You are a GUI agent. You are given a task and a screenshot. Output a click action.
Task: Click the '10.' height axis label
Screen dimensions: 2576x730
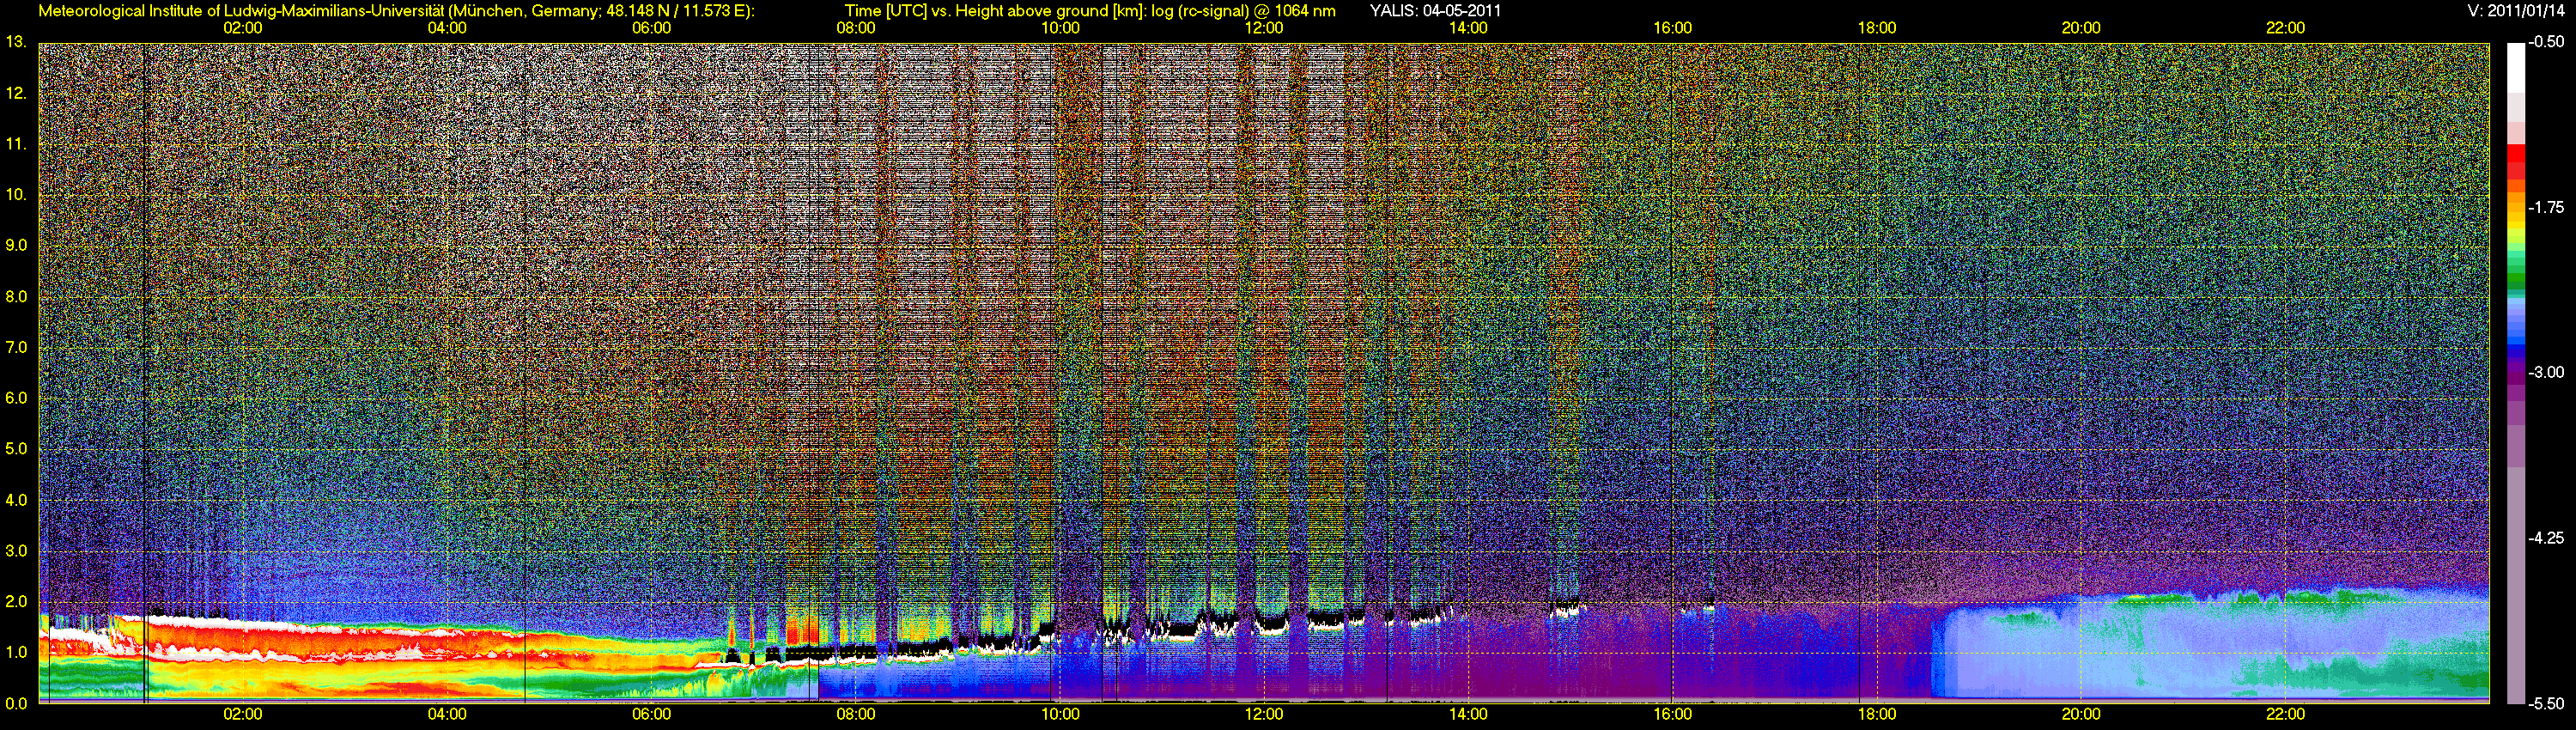point(16,194)
